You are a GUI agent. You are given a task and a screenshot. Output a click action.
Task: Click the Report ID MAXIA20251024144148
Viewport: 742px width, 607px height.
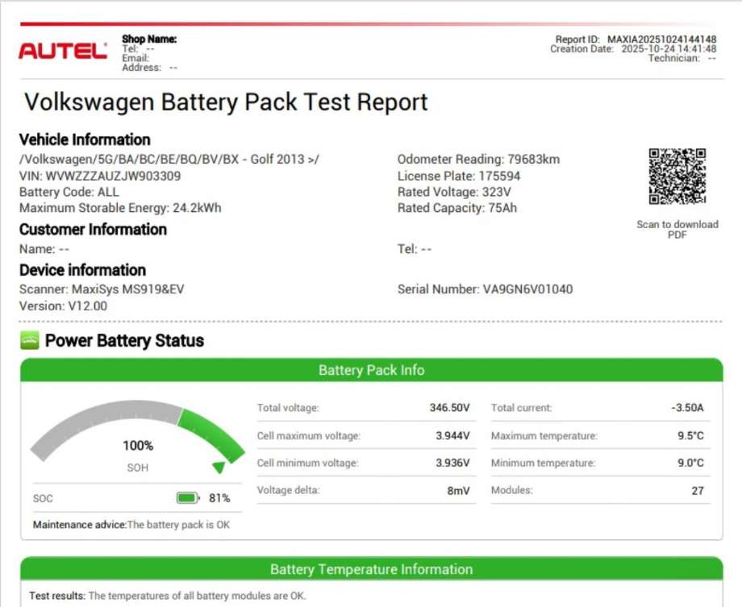[636, 39]
